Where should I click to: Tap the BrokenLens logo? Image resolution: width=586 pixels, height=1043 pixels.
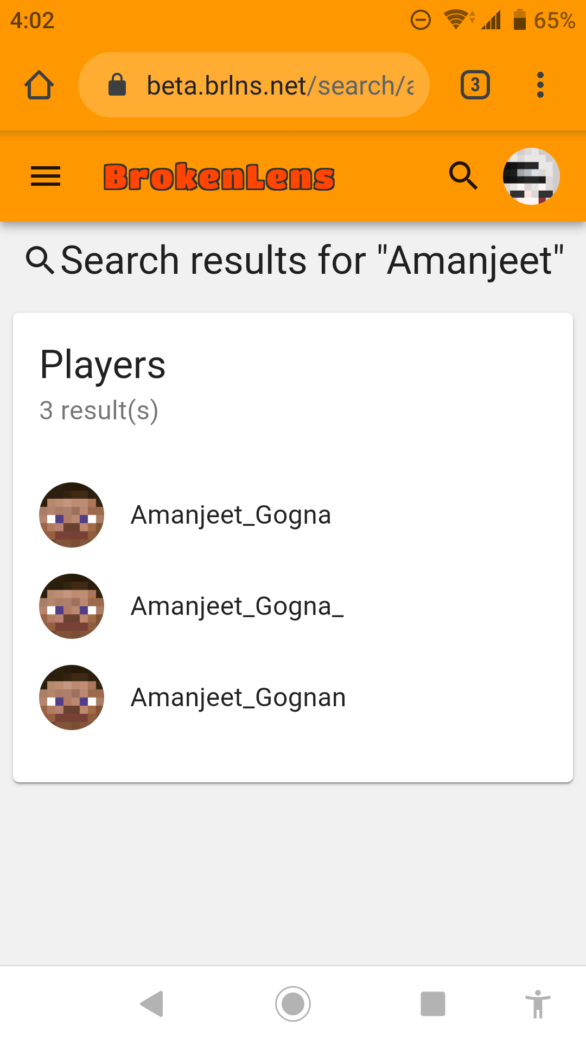click(x=219, y=177)
